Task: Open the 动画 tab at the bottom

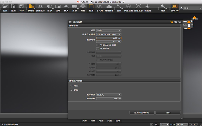Action: pyautogui.click(x=101, y=121)
